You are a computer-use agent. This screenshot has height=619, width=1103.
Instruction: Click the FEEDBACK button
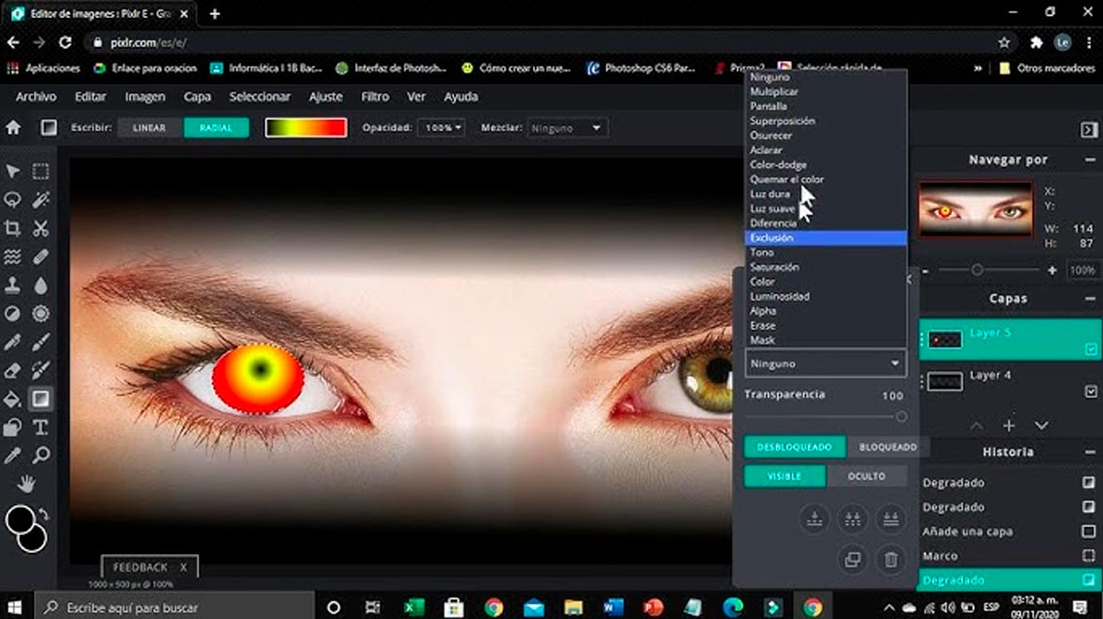(140, 566)
